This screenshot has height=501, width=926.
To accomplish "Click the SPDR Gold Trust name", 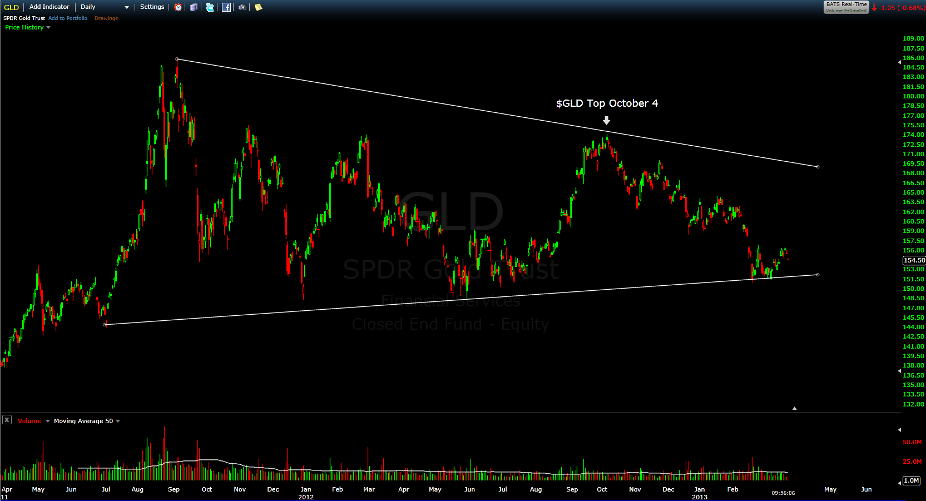I will tap(24, 18).
